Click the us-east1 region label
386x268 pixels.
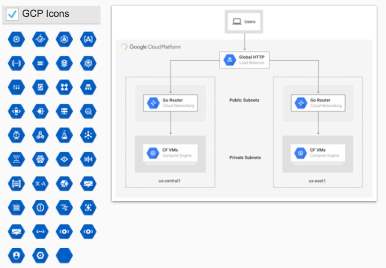(x=317, y=181)
